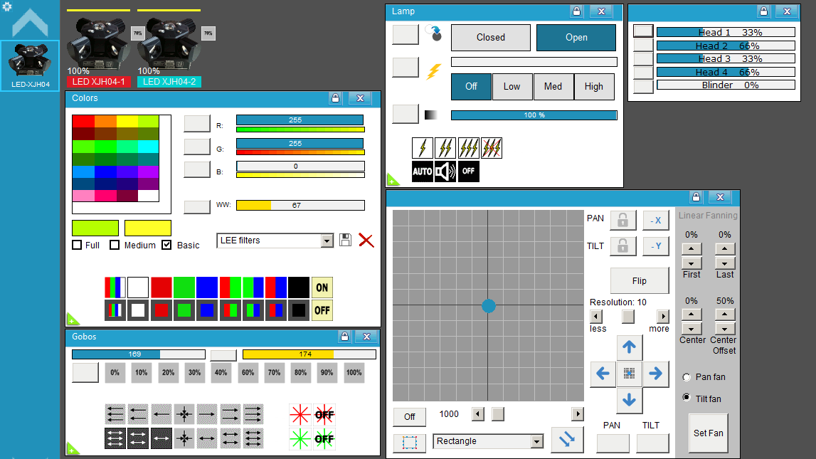
Task: Click the rectangle shape selection icon
Action: coord(410,443)
